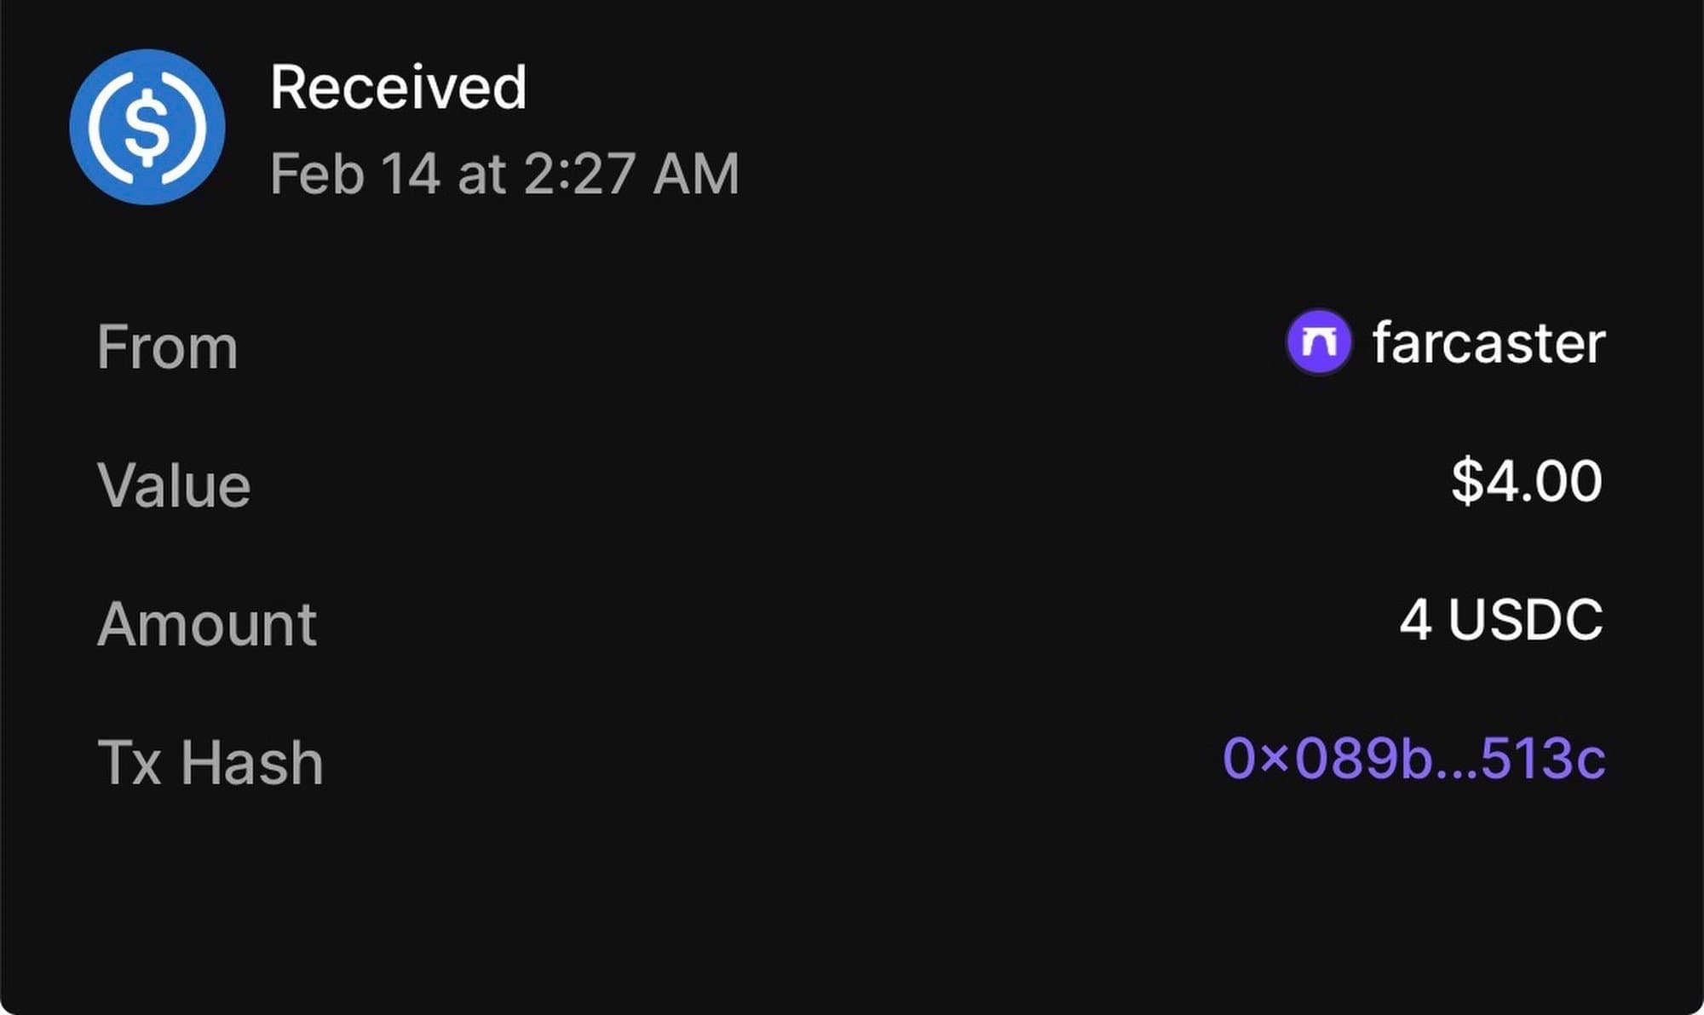
Task: Click the number 4 before USDC
Action: click(1415, 619)
